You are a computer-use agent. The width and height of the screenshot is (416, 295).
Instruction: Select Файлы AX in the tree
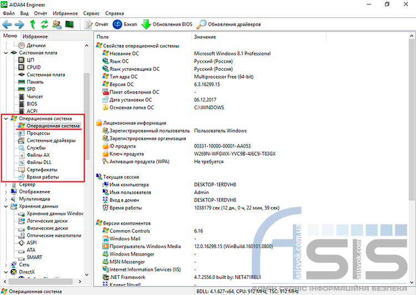38,155
